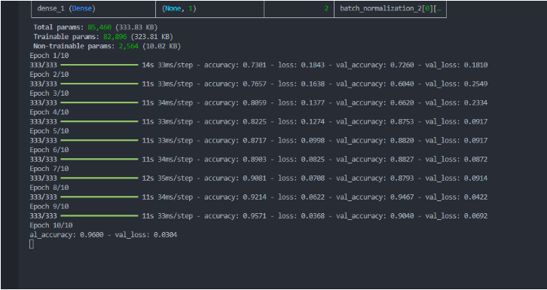The height and width of the screenshot is (290, 547).
Task: Click the "Epoch 7/10" line
Action: 49,169
